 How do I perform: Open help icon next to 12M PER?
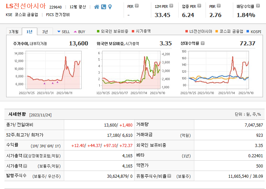pyautogui.click(x=171, y=6)
